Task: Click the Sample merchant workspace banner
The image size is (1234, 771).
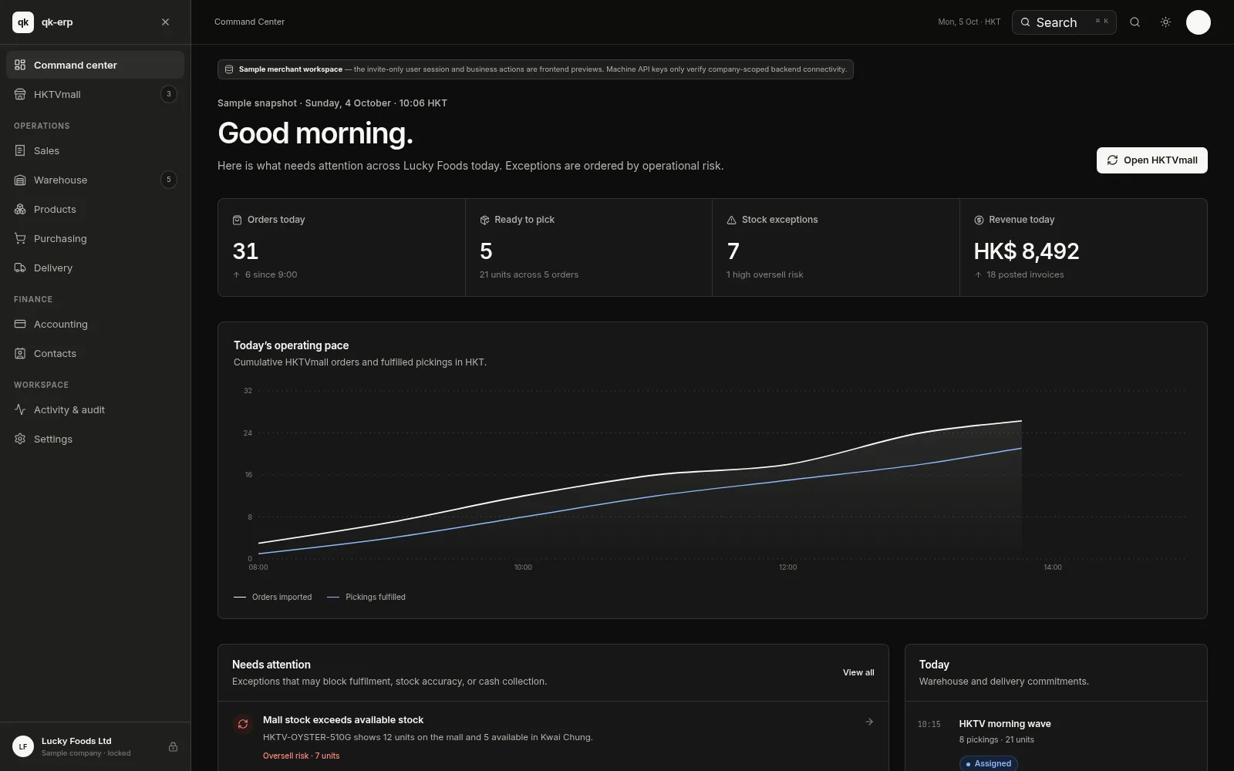Action: (535, 69)
